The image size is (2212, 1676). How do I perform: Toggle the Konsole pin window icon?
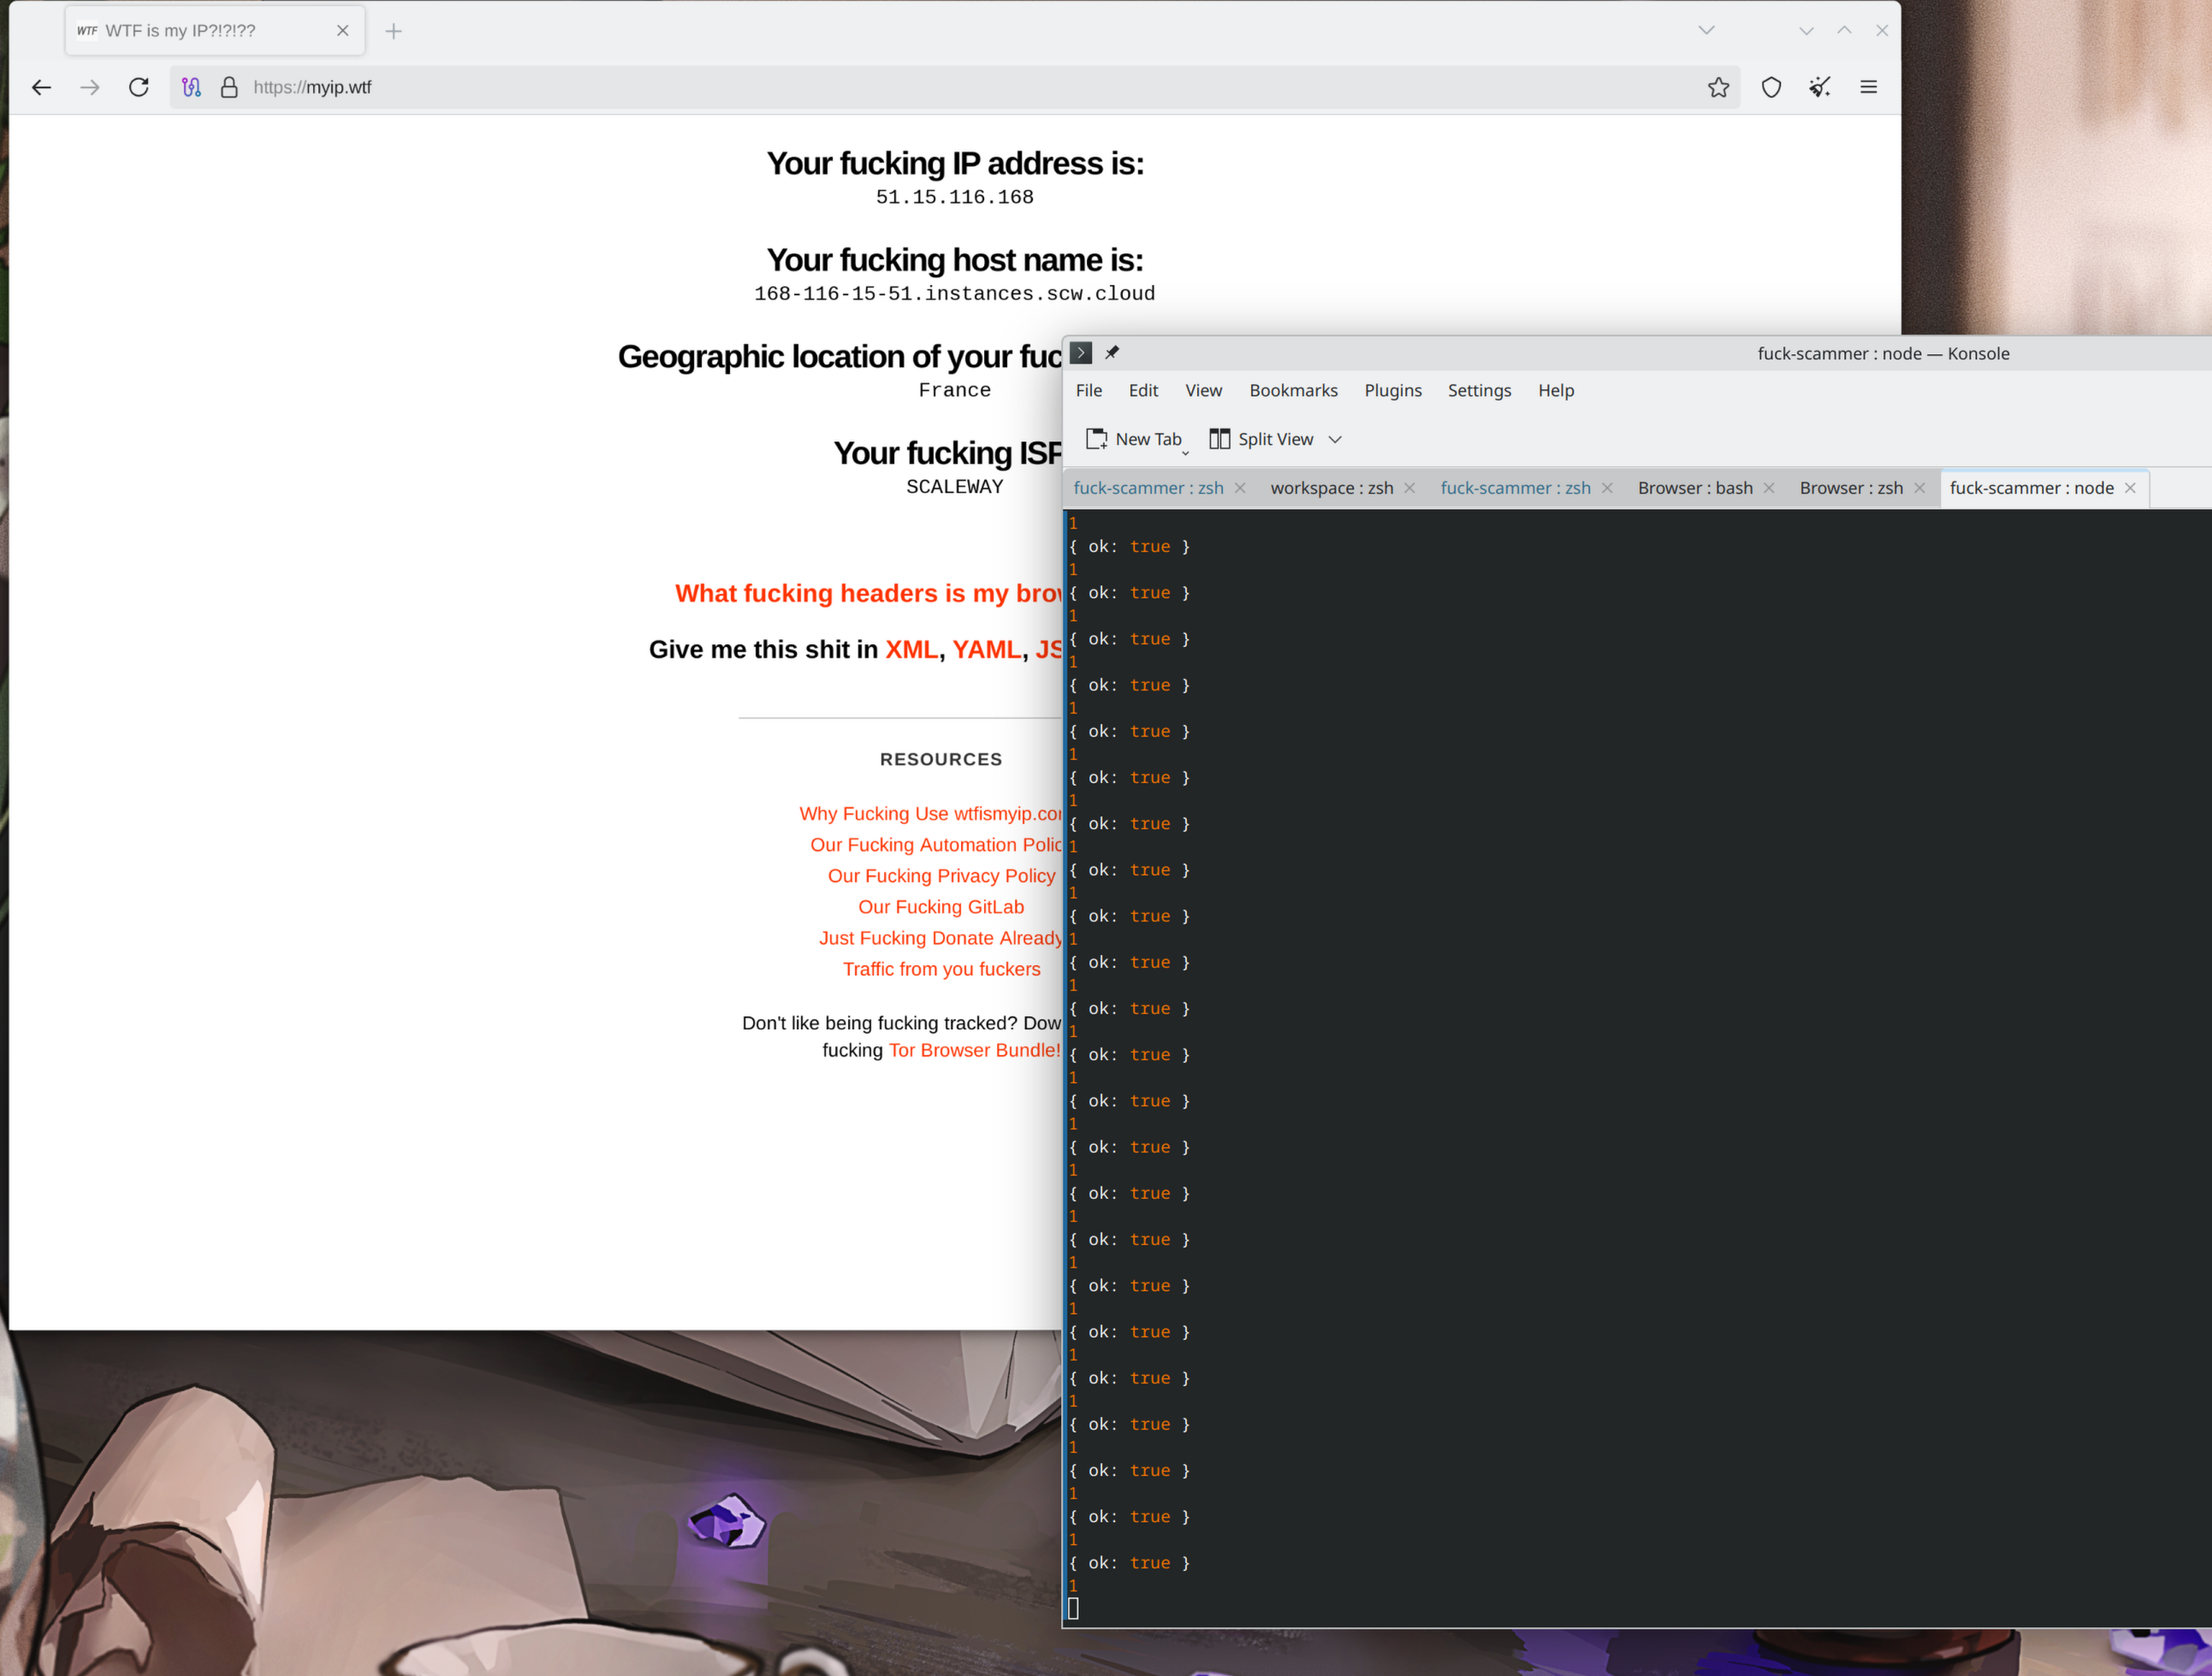tap(1112, 353)
